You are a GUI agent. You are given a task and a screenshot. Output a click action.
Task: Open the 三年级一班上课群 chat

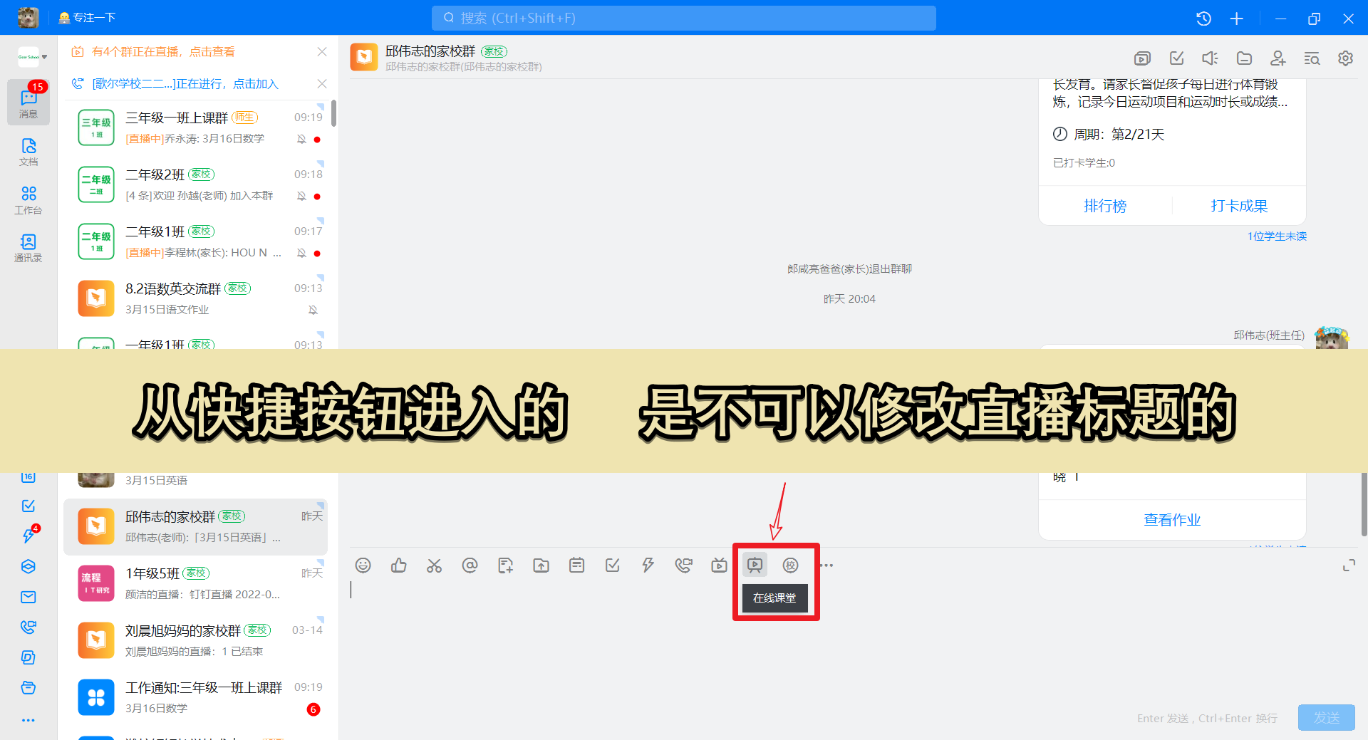click(196, 128)
